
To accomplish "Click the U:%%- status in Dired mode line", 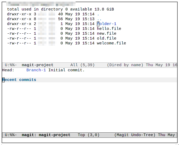I will pyautogui.click(x=11, y=65).
